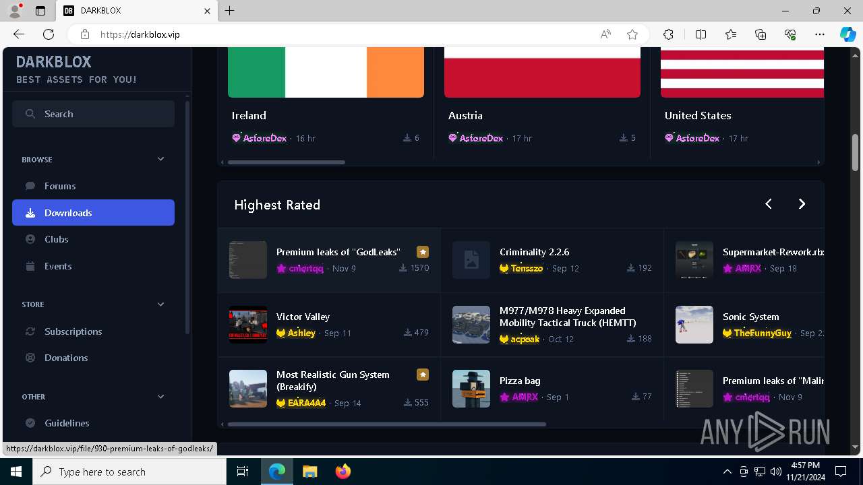Add page to favorites star
Screen dimensions: 863x485
pos(632,34)
